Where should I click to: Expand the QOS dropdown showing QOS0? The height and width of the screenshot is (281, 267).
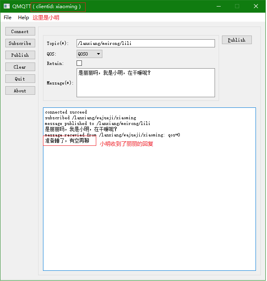[89, 54]
